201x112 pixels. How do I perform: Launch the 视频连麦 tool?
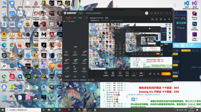pyautogui.click(x=84, y=53)
